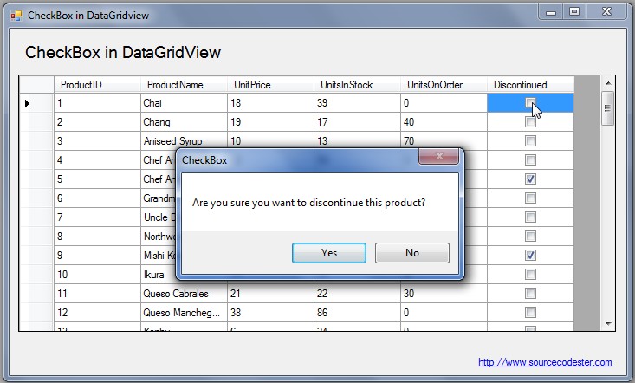This screenshot has width=635, height=383.
Task: Click the scroll up arrow of grid
Action: pyautogui.click(x=608, y=83)
